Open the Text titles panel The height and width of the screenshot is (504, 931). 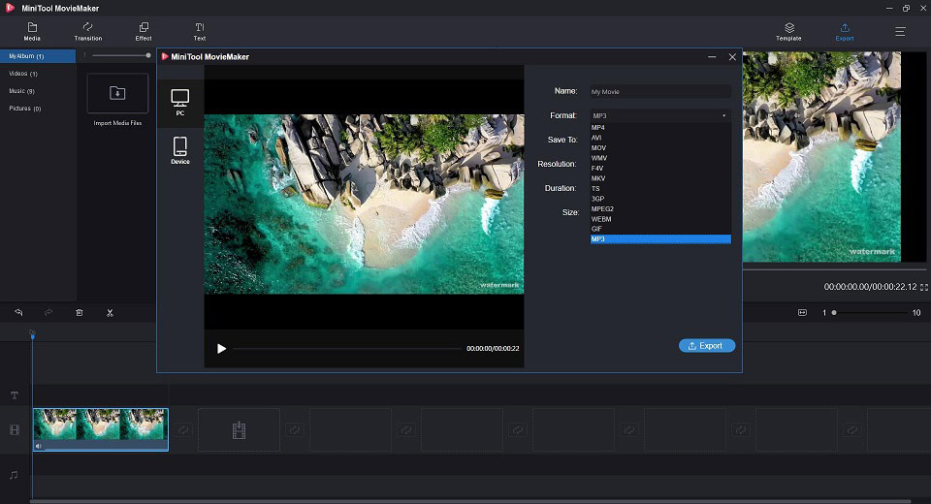[199, 31]
